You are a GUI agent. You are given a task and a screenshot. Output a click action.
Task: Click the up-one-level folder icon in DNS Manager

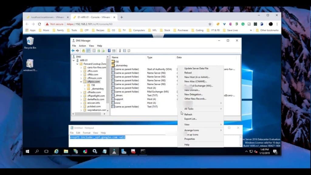84,51
